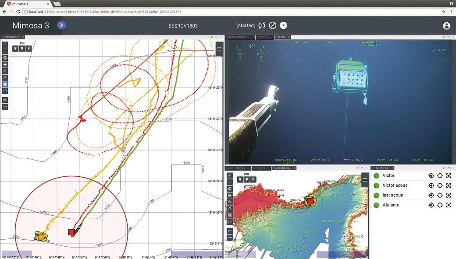Viewport: 456px width, 259px height.
Task: Redo the action on the main map
Action: [5, 107]
